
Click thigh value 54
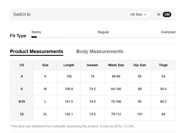(163, 76)
